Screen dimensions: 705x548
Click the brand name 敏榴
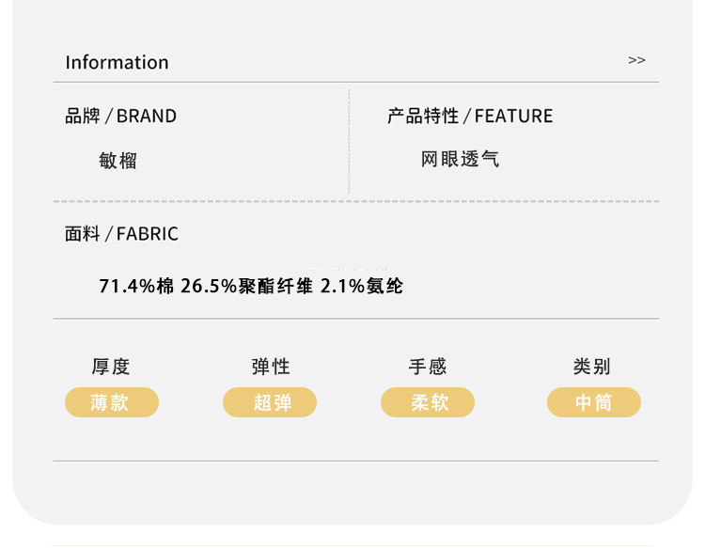point(118,161)
